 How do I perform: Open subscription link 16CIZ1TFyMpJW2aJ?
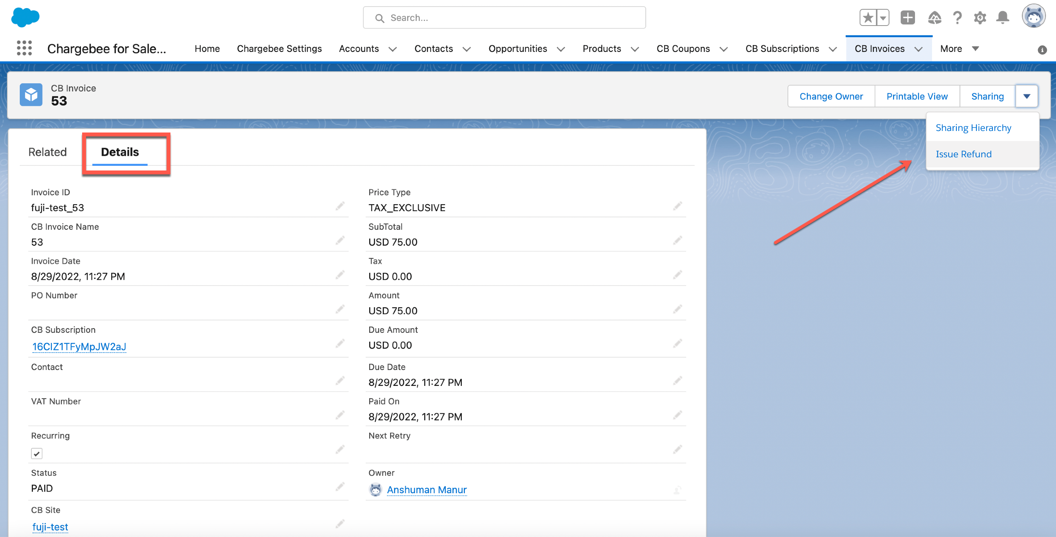[x=79, y=347]
